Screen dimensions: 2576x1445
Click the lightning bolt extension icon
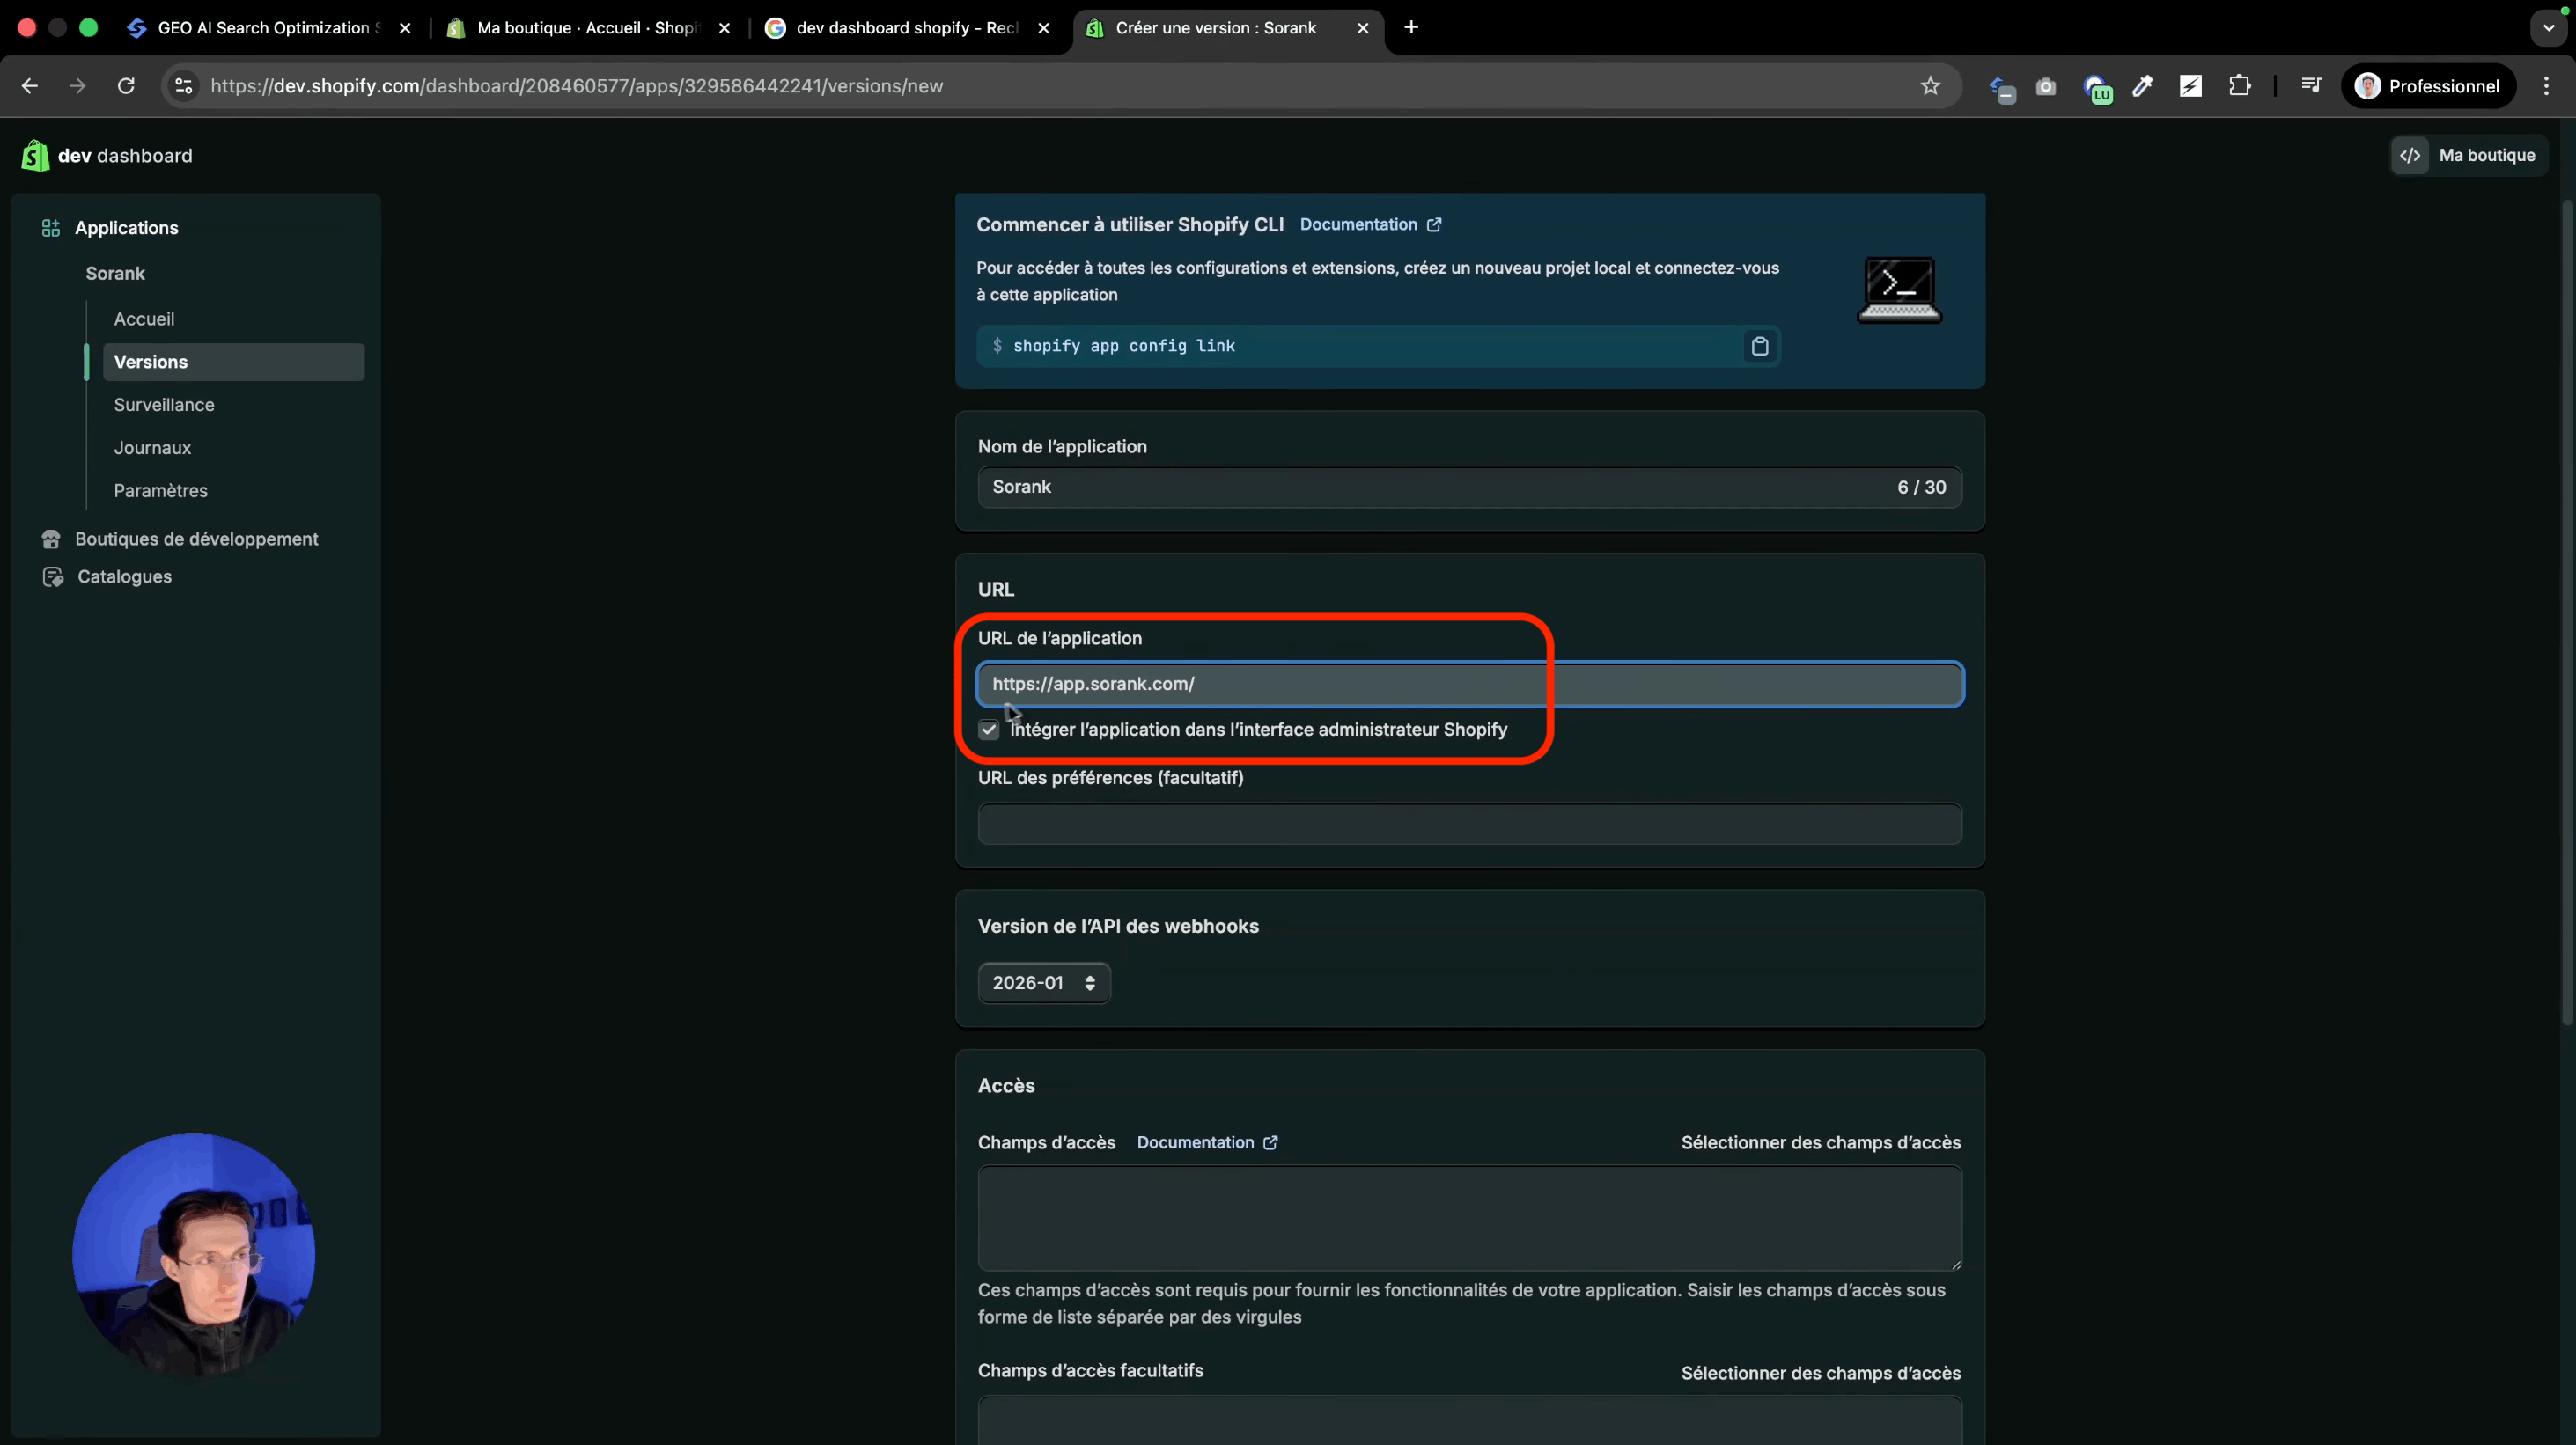[2191, 86]
